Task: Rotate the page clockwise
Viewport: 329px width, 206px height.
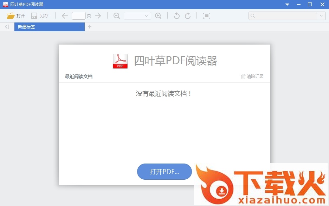Action: point(188,16)
